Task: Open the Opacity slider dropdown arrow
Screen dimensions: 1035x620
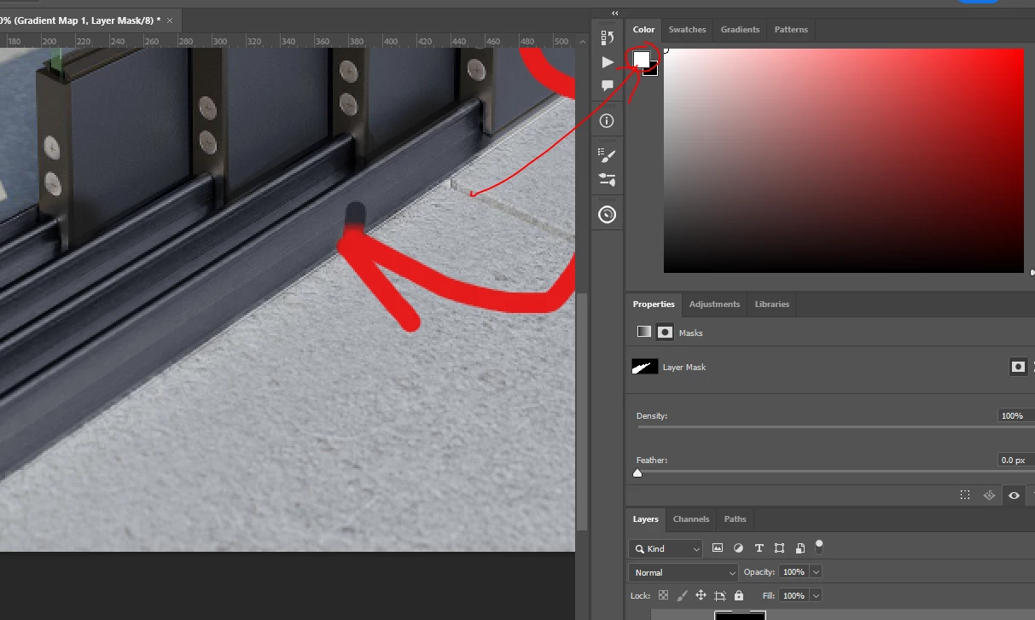Action: coord(817,572)
